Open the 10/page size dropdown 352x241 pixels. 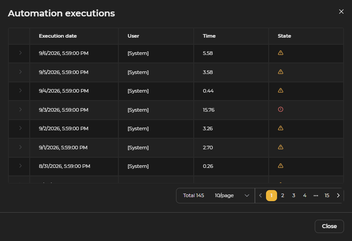pos(232,195)
